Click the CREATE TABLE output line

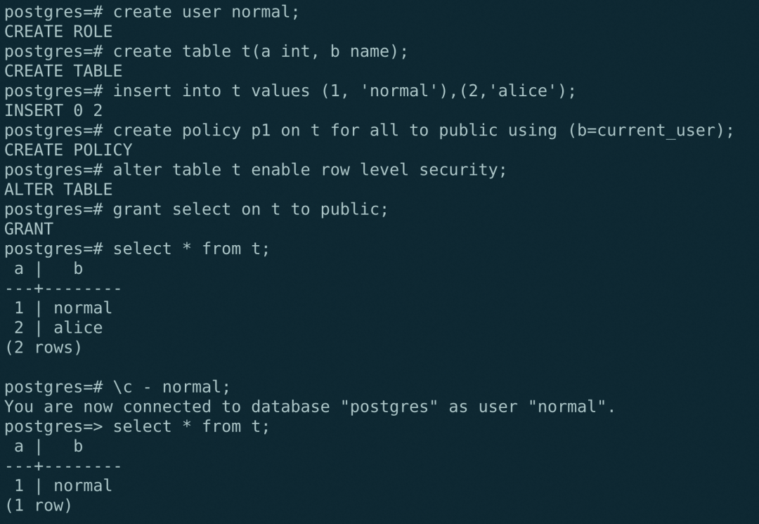(x=63, y=71)
